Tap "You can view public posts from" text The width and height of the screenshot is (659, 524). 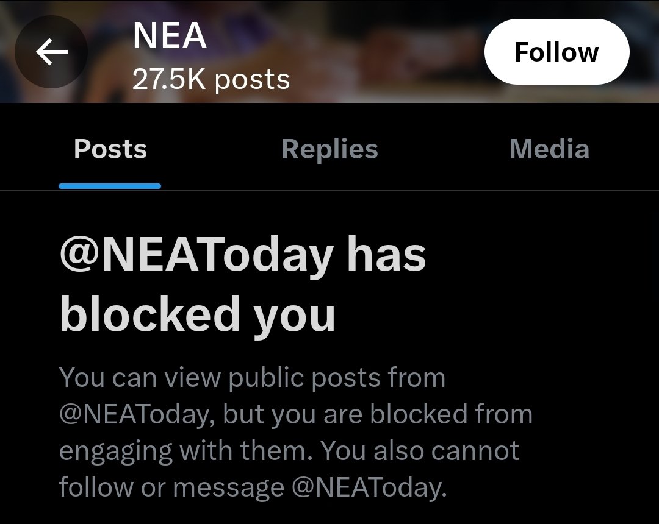pyautogui.click(x=252, y=378)
